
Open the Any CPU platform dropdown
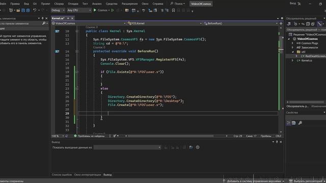point(79,10)
